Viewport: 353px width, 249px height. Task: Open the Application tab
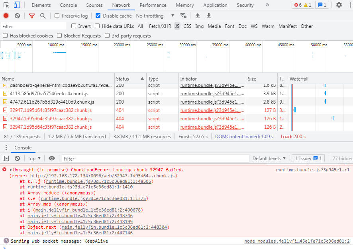(215, 5)
